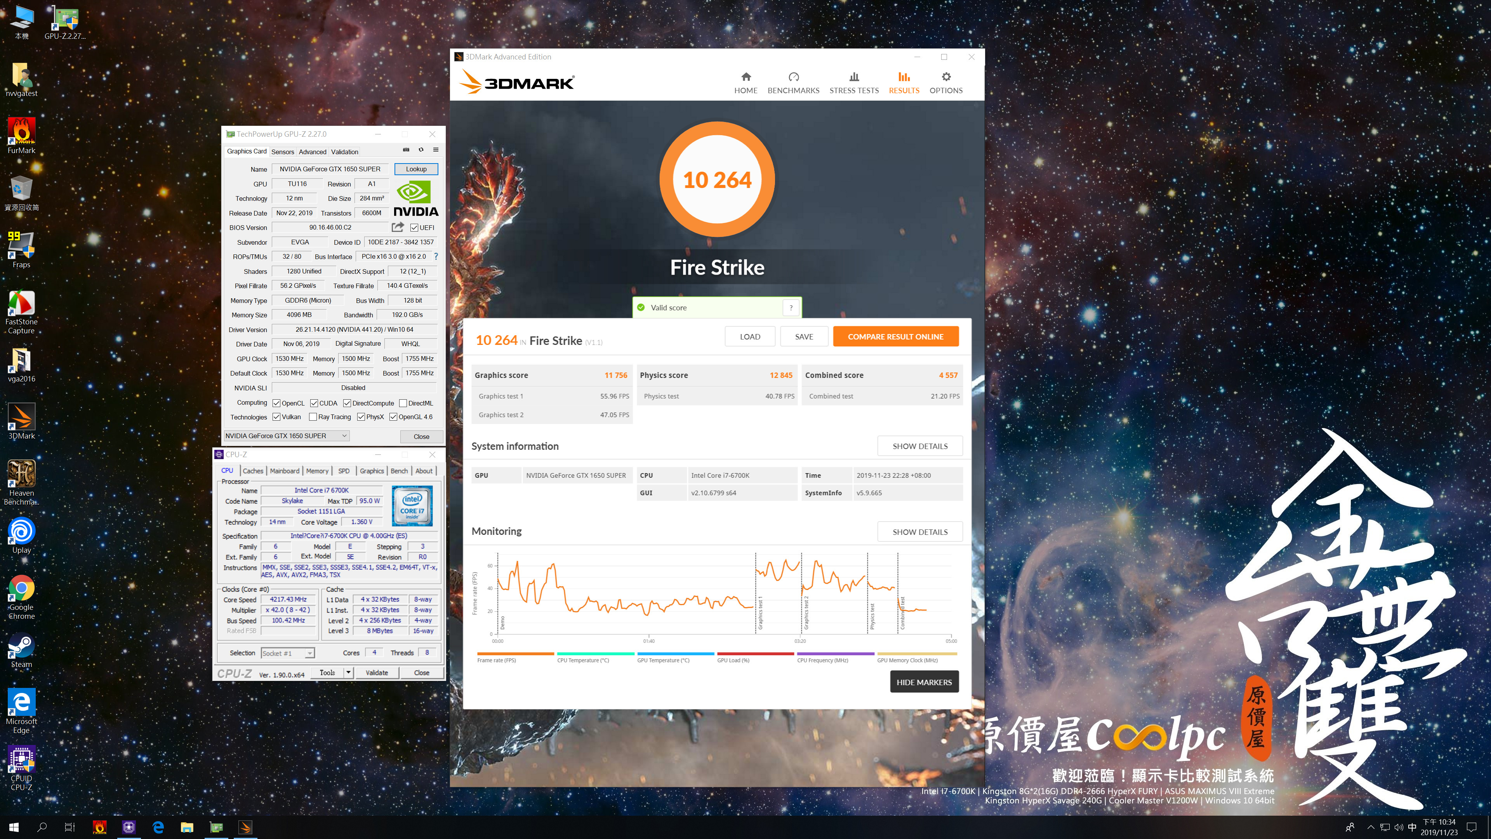The width and height of the screenshot is (1491, 839).
Task: Open the FastStone Capture desktop icon
Action: click(x=21, y=312)
